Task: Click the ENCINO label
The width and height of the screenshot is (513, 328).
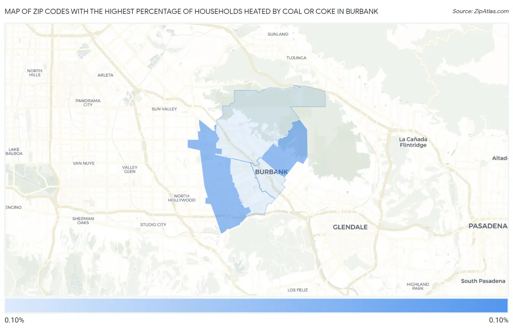Action: 13,207
